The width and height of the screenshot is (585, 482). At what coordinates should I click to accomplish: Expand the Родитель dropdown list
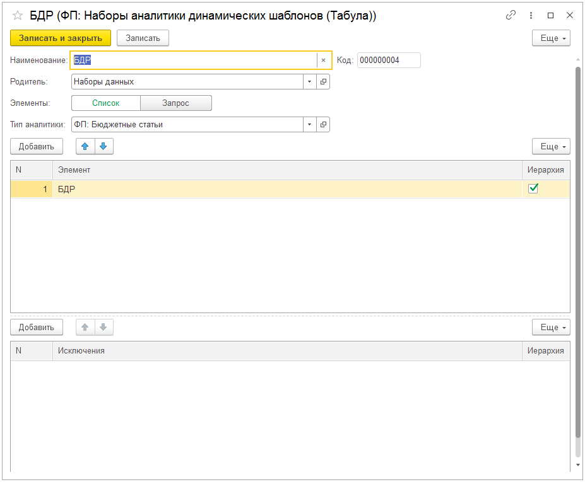click(310, 81)
